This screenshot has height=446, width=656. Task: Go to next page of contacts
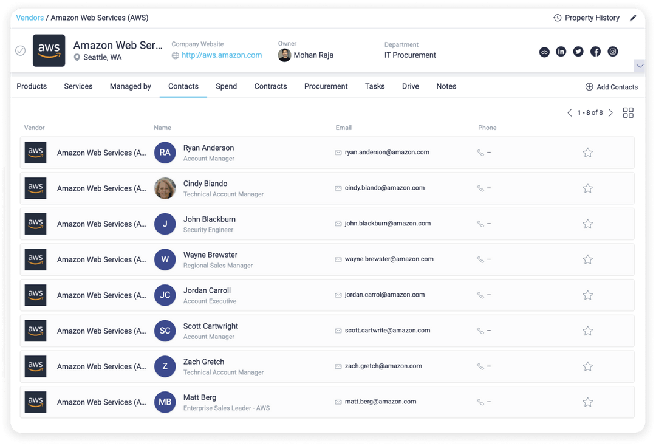click(x=610, y=112)
